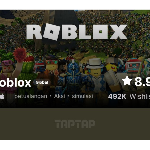The height and width of the screenshot is (150, 150).
Task: Click the red and white robot head character
Action: [x=134, y=66]
